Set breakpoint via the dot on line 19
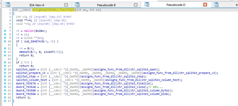 coord(5,73)
